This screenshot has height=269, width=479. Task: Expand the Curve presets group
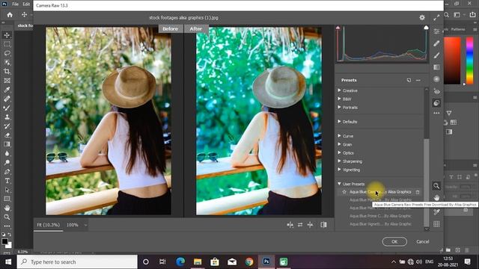pyautogui.click(x=339, y=136)
